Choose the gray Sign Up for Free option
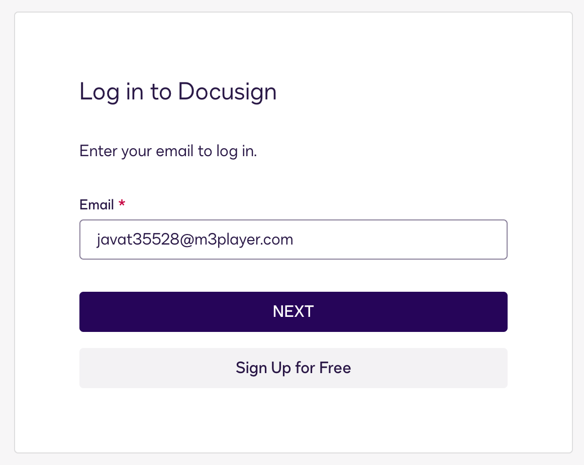The image size is (584, 465). 293,368
